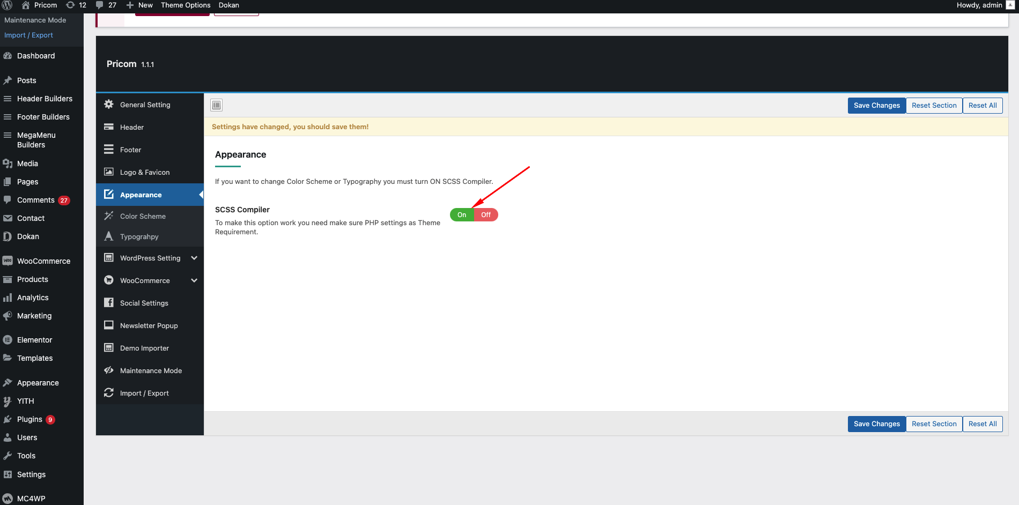Click the top Reset Section button
The image size is (1019, 505).
[x=934, y=106]
